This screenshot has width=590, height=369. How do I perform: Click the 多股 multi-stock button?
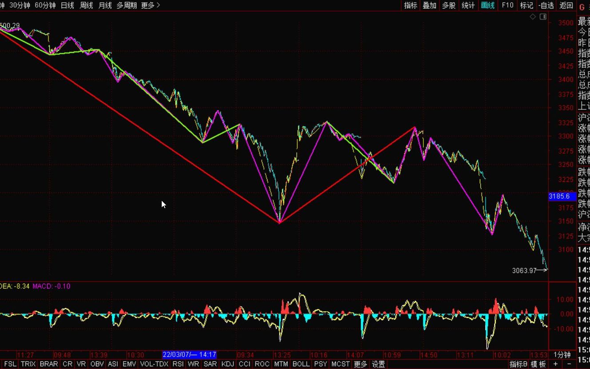point(449,5)
